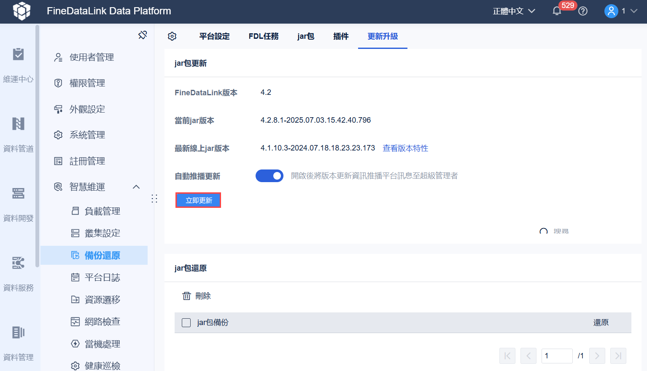This screenshot has width=647, height=371.
Task: Open the 資料服務 sidebar module
Action: 18,274
